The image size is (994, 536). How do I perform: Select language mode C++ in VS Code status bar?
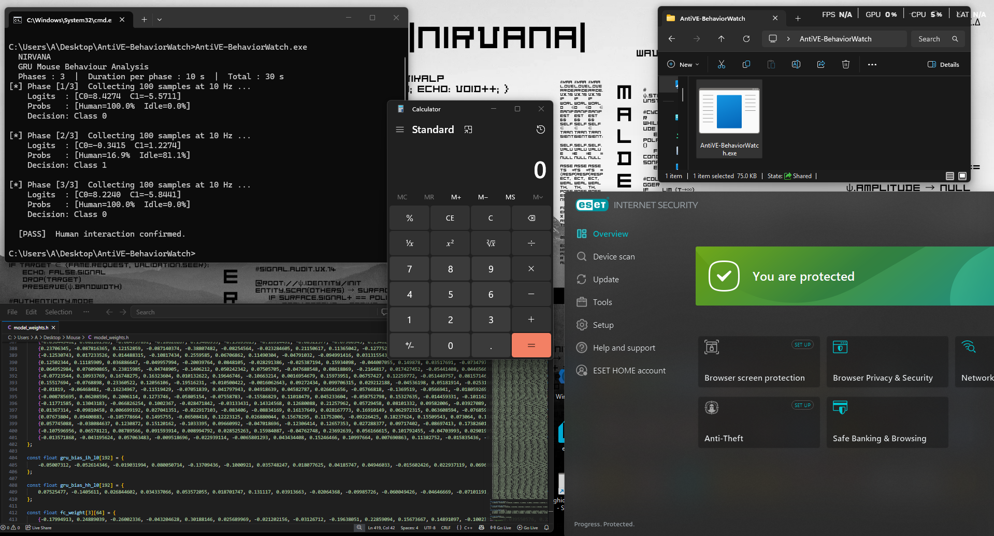468,528
